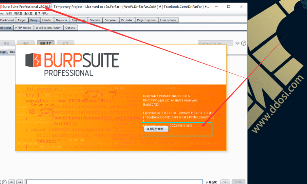The width and height of the screenshot is (307, 184).
Task: Click the Pretty button at bottom right
Action: pos(239,182)
